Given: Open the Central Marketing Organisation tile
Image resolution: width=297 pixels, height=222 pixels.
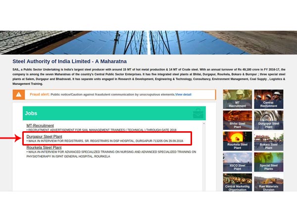Looking at the screenshot, I should (x=237, y=183).
